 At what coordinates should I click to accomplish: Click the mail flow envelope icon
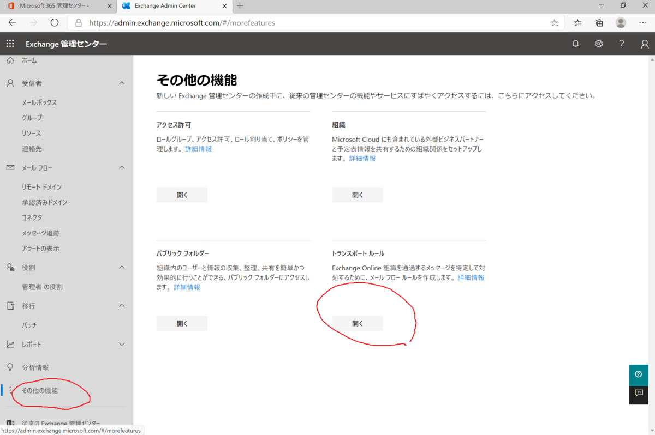(10, 168)
